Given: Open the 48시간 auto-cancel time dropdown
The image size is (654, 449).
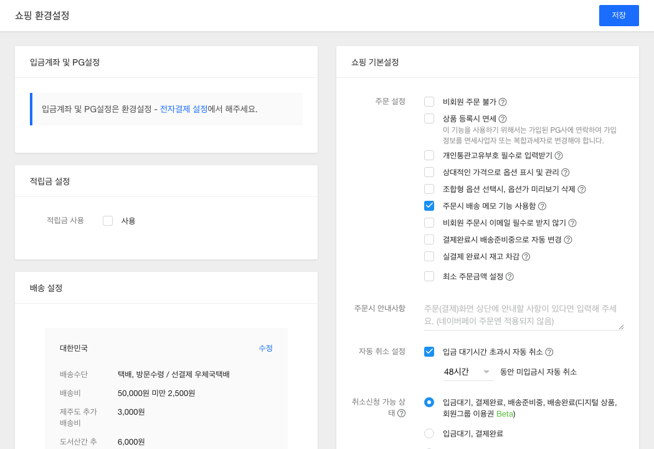Looking at the screenshot, I should (x=468, y=372).
